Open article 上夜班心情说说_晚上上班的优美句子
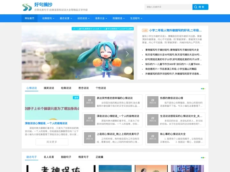 pyautogui.click(x=118, y=134)
